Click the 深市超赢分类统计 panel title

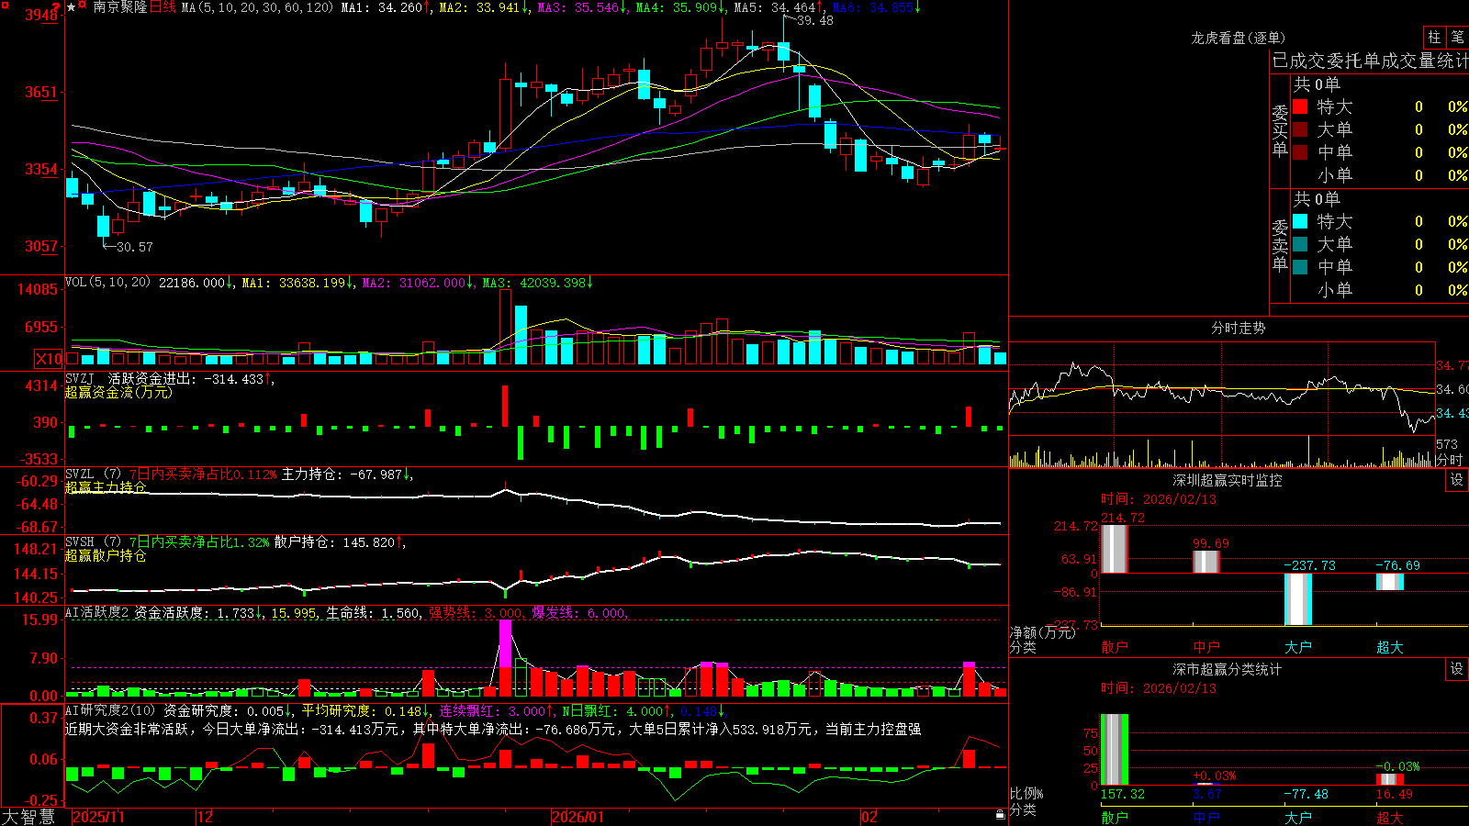coord(1228,669)
